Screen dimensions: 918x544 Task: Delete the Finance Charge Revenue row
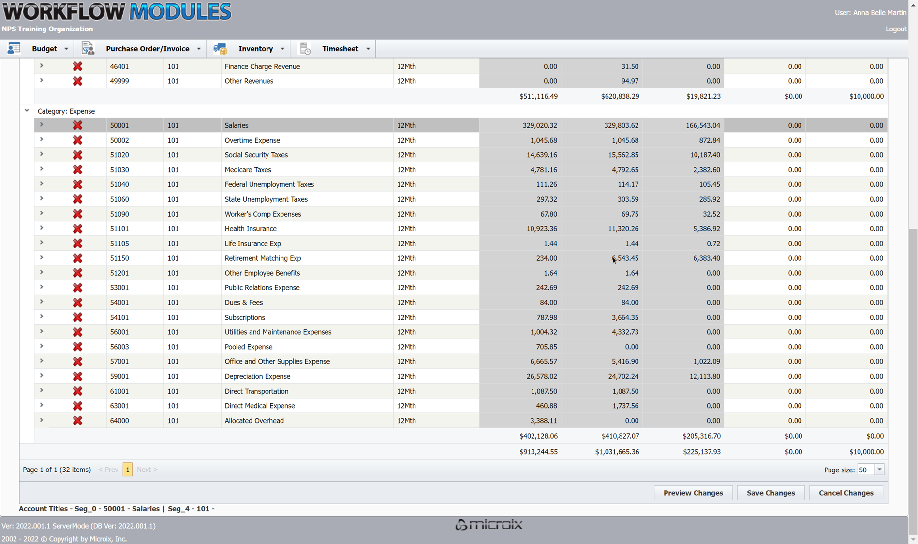[77, 66]
